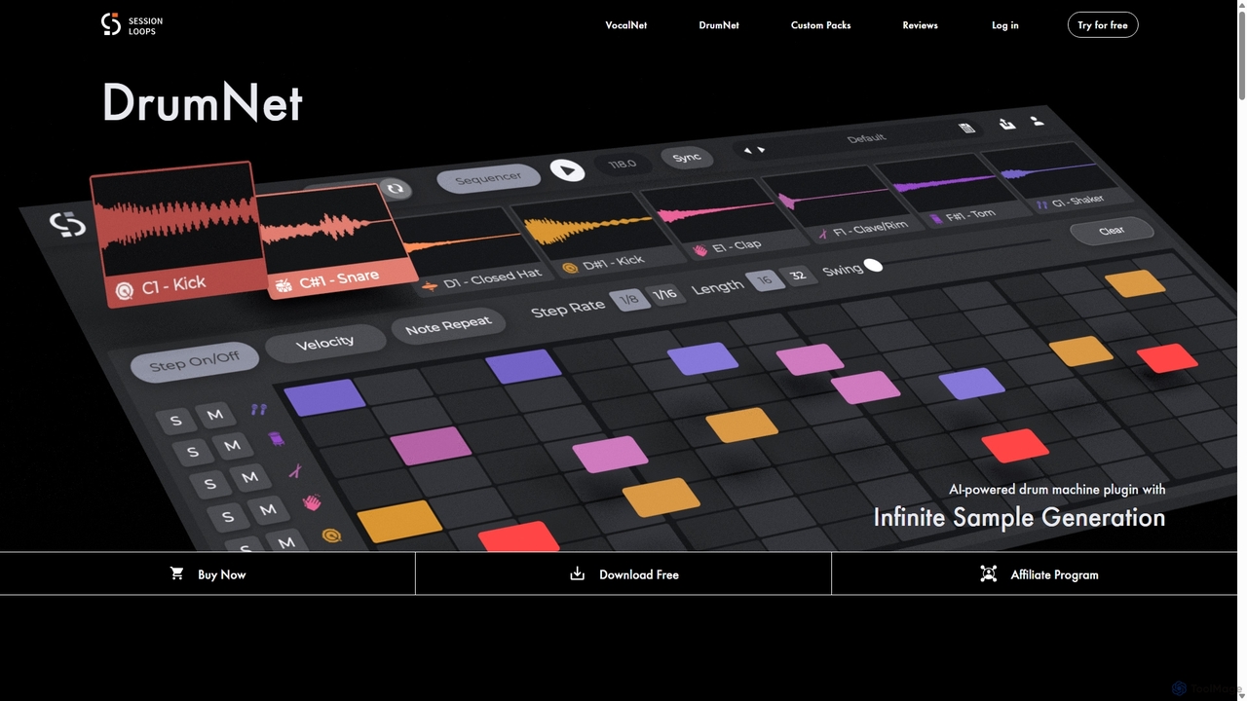
Task: Select the Note Repeat edit mode
Action: 448,325
